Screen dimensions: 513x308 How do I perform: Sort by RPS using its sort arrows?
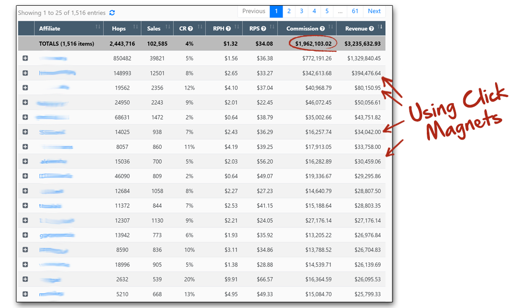tap(272, 27)
